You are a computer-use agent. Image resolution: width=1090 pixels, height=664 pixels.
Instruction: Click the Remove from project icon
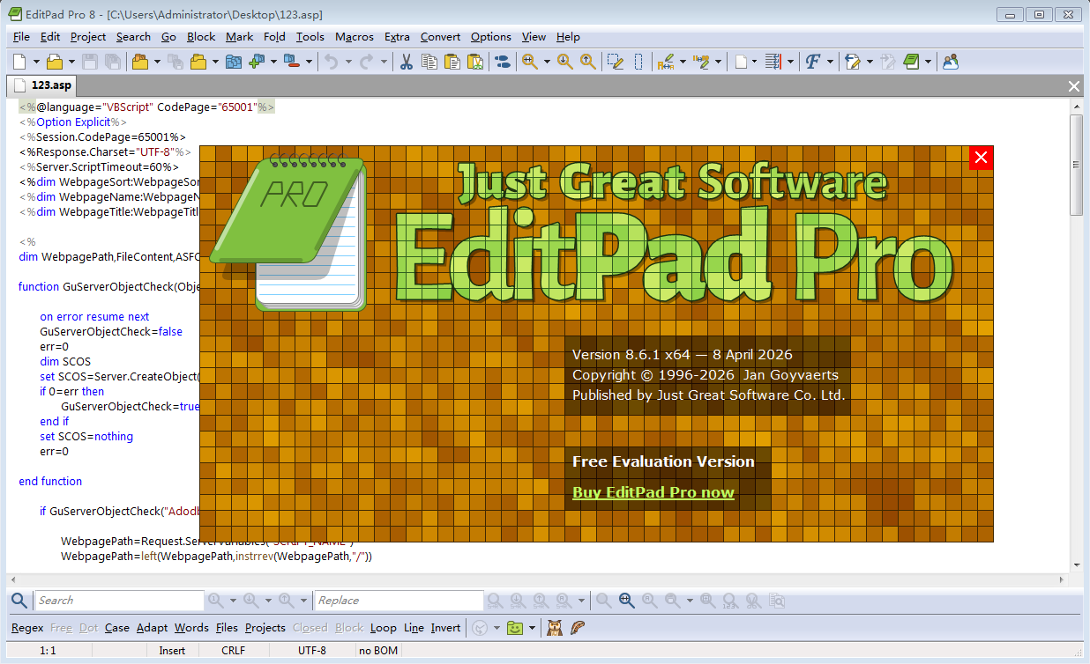pos(292,62)
